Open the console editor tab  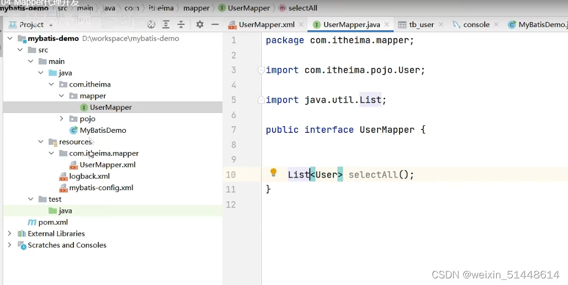pos(476,25)
